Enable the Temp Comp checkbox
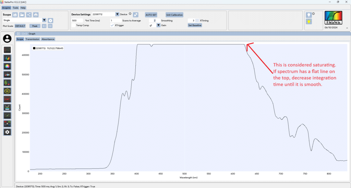The width and height of the screenshot is (351, 188). click(73, 25)
